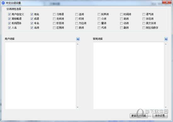
Task: Click 用户词库 scrollbar up arrow
Action: [78, 44]
